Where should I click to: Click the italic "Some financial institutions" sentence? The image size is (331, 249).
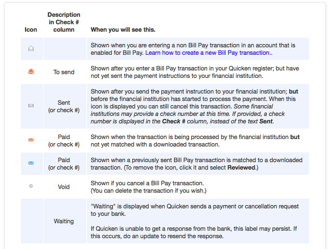pos(187,114)
